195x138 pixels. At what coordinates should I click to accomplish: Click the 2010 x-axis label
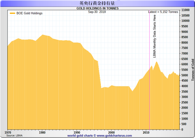pyautogui.click(x=146, y=132)
